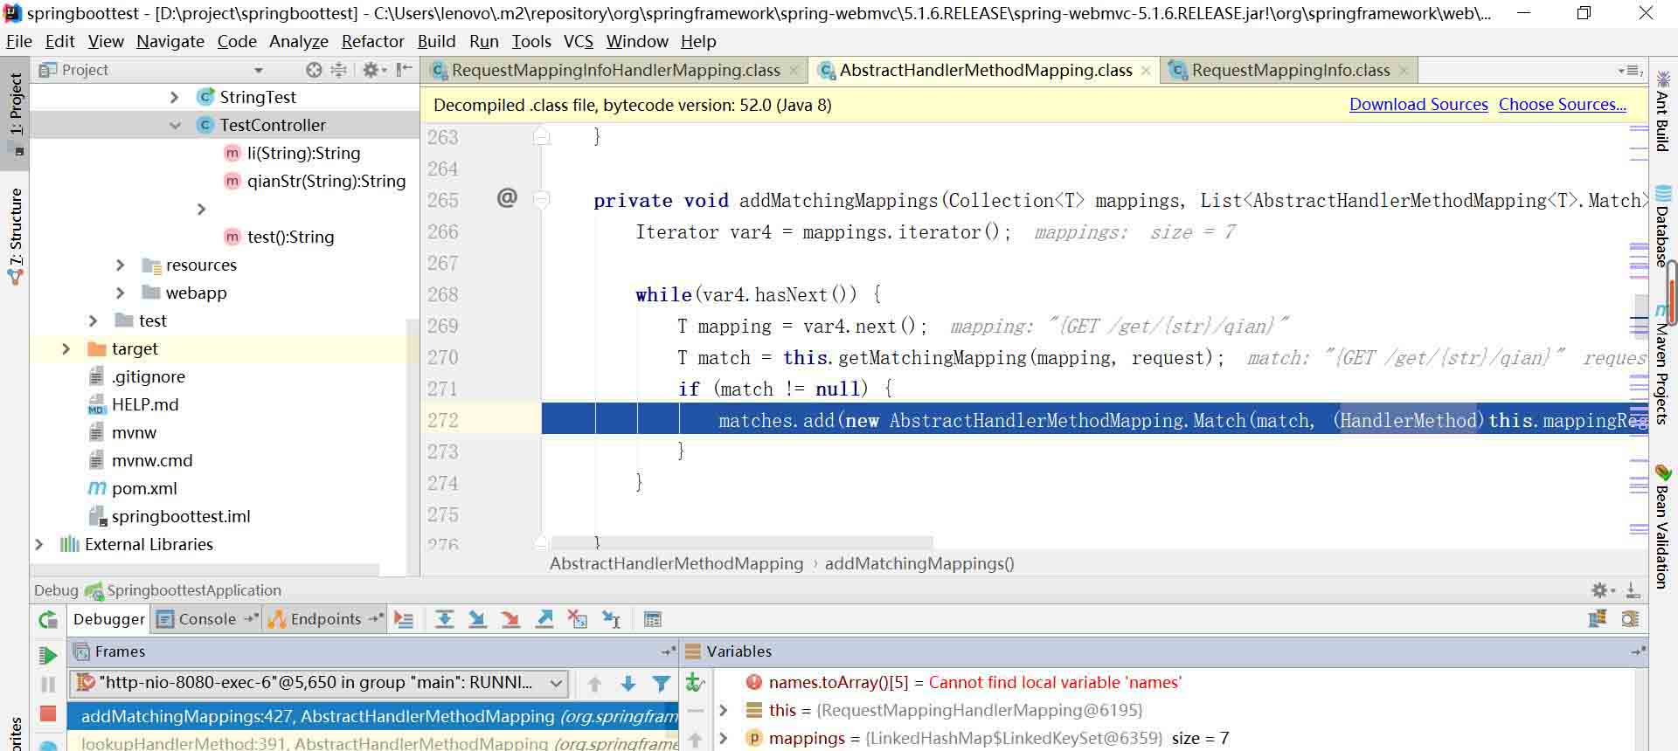The width and height of the screenshot is (1678, 751).
Task: Toggle the 7: Structure side tab
Action: coord(16,236)
